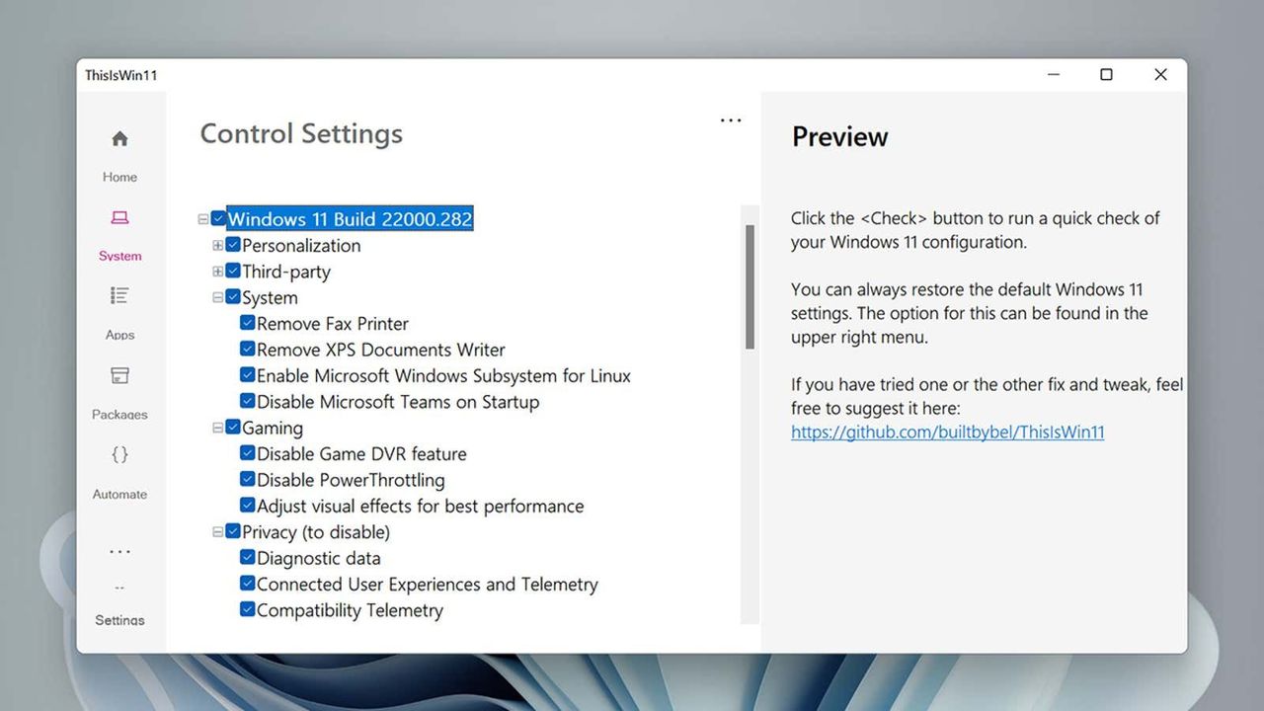Open the github.com/builtbybel/ThisIsWin11 link

[x=948, y=432]
